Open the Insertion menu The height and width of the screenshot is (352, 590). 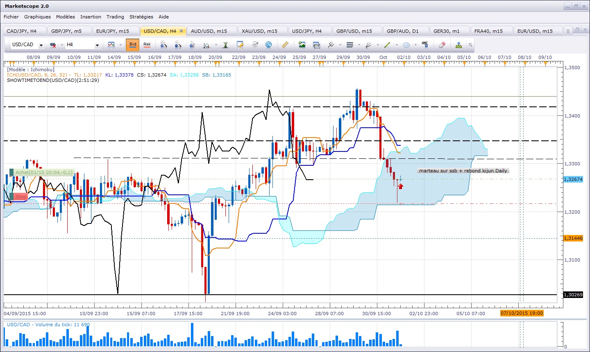pyautogui.click(x=91, y=17)
